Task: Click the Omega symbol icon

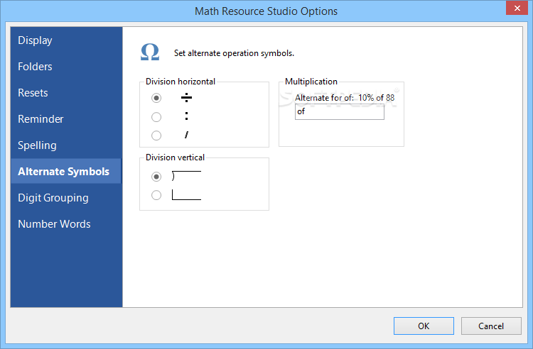Action: tap(150, 52)
